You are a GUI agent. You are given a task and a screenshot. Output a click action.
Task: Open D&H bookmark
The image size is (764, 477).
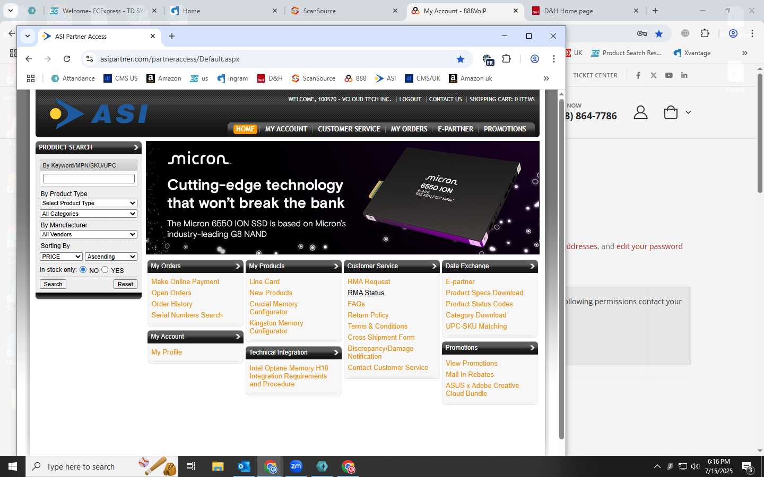click(x=270, y=78)
